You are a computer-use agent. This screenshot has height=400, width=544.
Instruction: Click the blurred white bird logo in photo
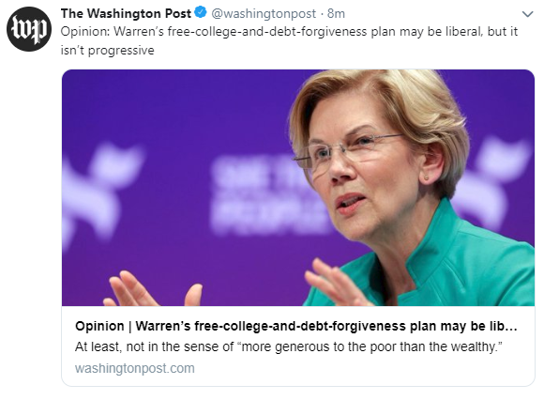100,192
